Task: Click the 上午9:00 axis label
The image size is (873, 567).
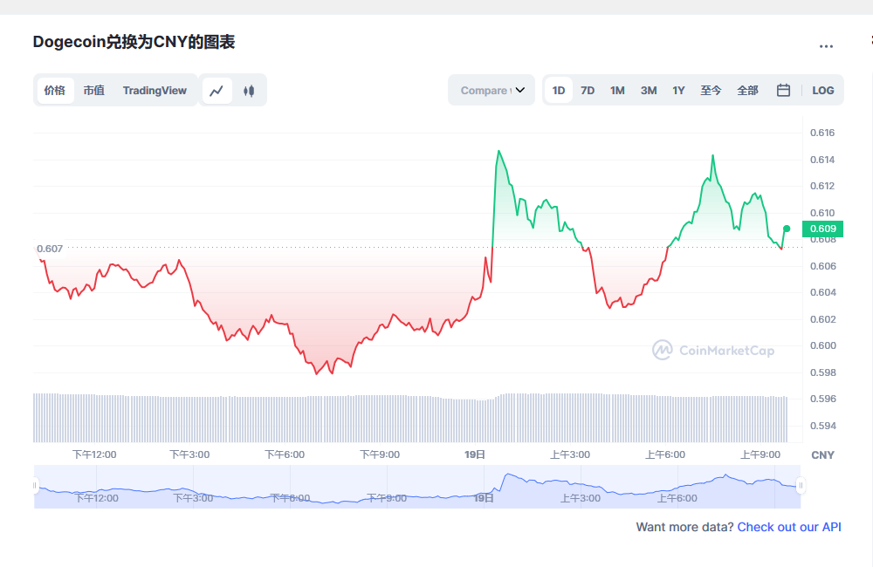Action: (760, 454)
